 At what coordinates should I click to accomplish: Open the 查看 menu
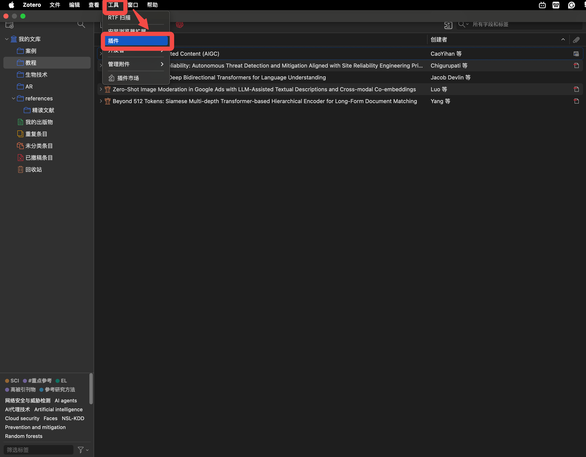point(94,5)
